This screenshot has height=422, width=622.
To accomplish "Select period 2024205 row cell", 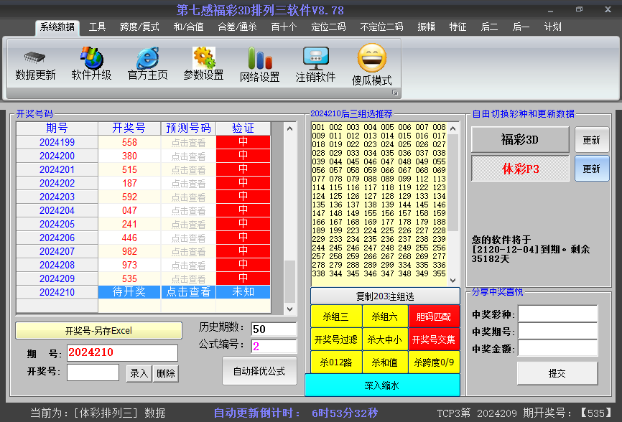I will [x=57, y=224].
